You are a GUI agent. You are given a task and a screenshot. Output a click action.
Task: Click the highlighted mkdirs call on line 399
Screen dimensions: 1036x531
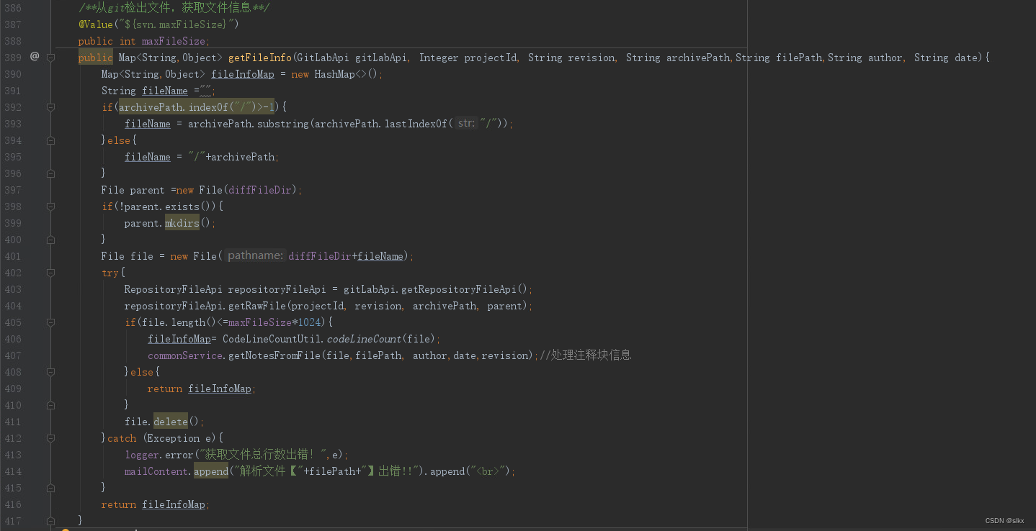(x=182, y=223)
